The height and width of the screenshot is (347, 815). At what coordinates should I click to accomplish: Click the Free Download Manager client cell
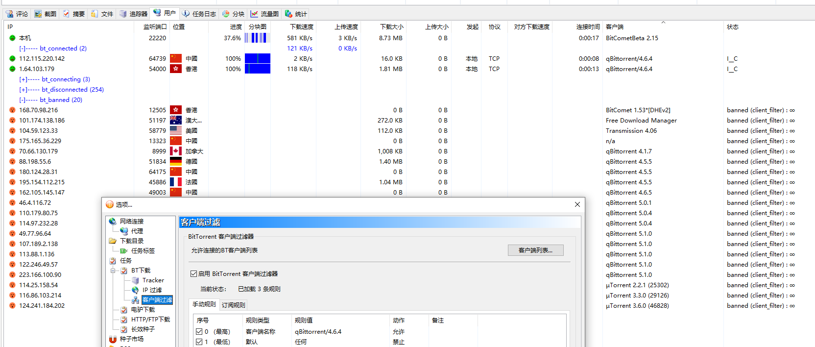641,120
